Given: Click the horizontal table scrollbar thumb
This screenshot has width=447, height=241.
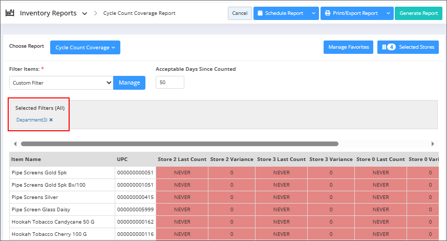Looking at the screenshot, I should click(179, 144).
